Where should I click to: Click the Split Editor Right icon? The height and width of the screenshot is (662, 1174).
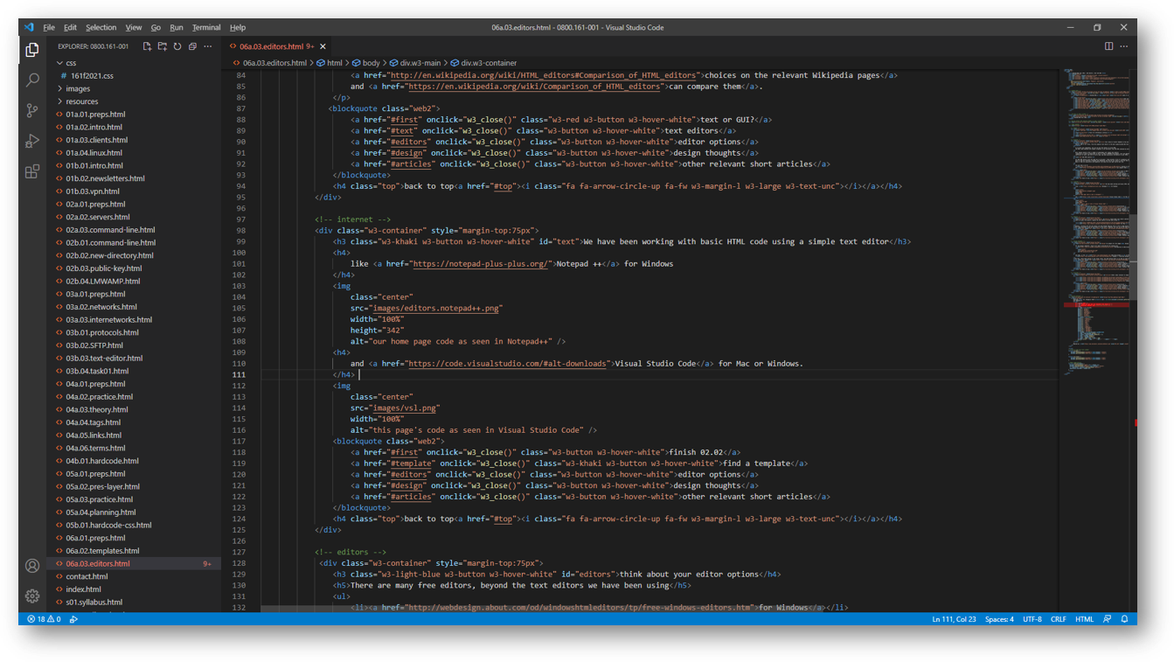(1108, 46)
